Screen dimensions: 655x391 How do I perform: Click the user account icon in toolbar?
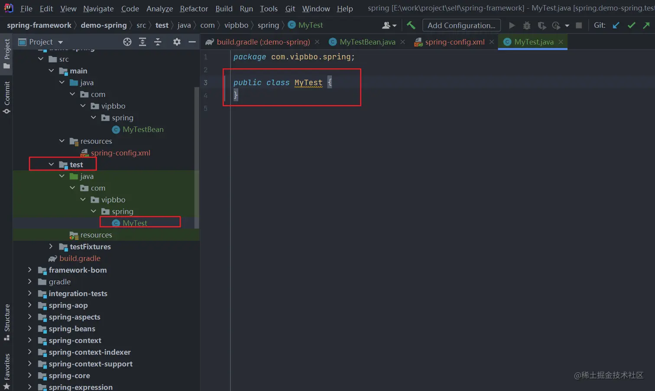coord(389,25)
